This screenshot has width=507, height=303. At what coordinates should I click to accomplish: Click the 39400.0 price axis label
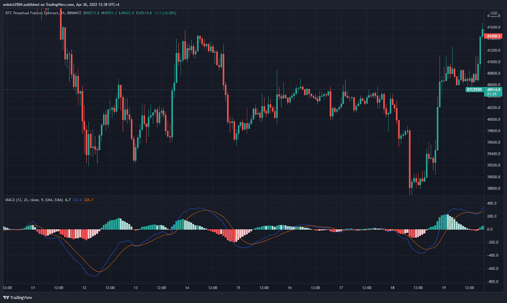tap(494, 154)
